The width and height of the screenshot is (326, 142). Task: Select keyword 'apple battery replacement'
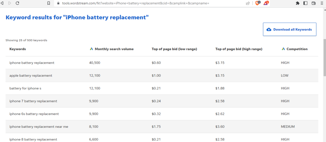31,75
